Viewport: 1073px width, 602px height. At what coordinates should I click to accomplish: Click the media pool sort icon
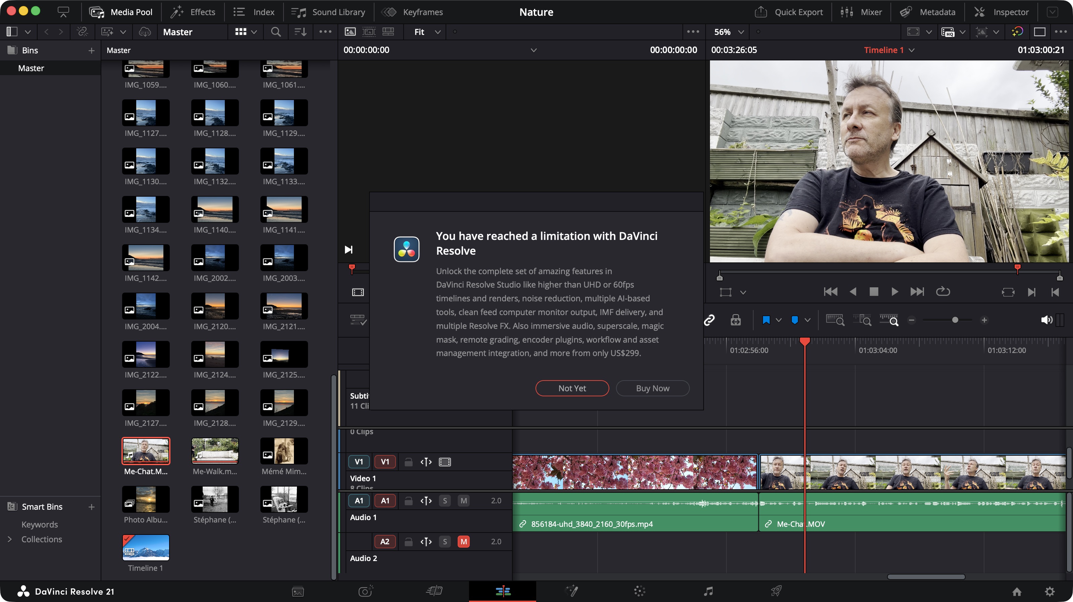pyautogui.click(x=300, y=32)
